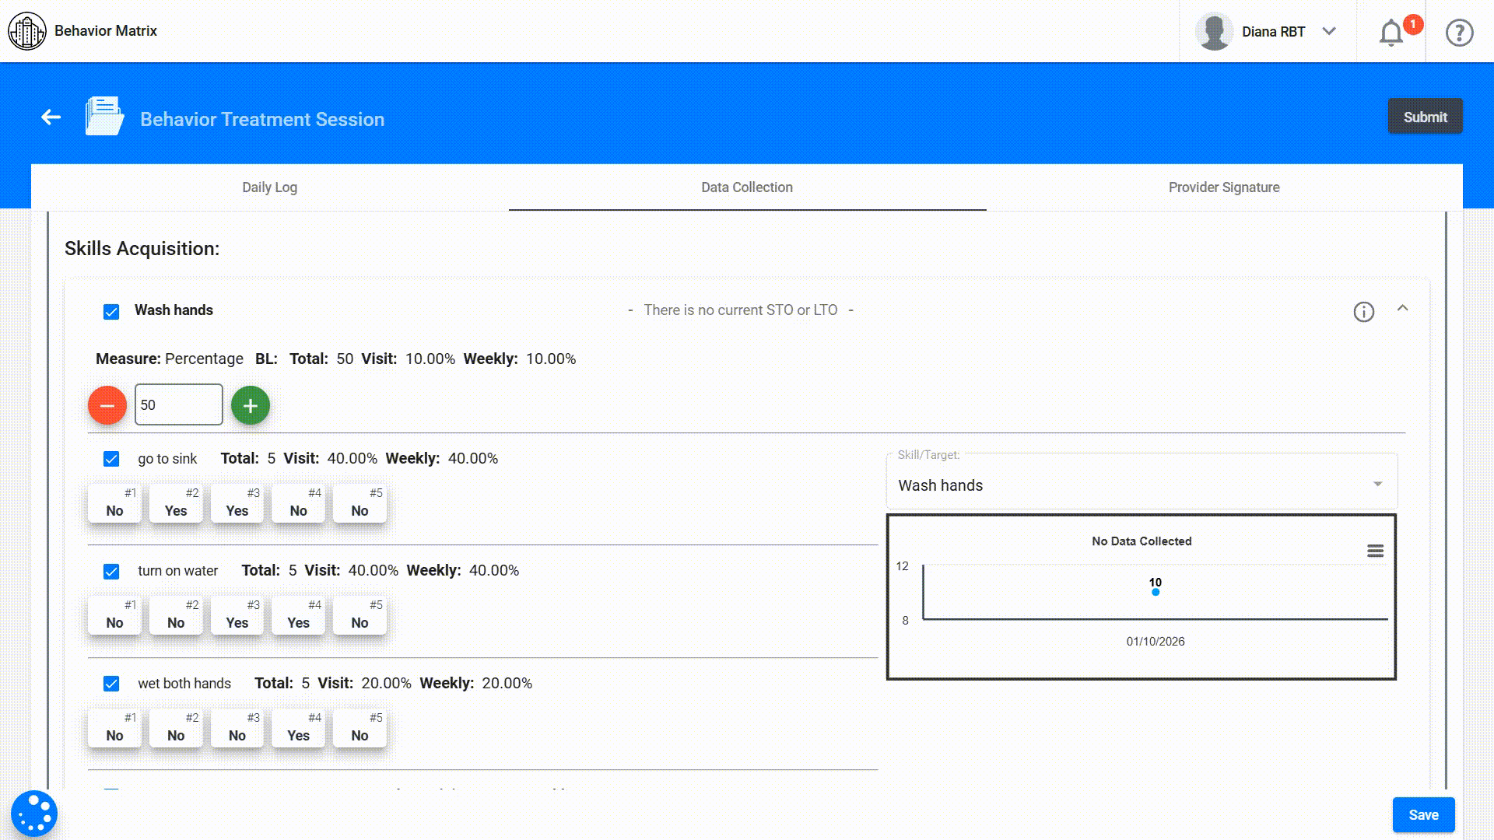
Task: Collapse the Wash hands section chevron
Action: point(1402,309)
